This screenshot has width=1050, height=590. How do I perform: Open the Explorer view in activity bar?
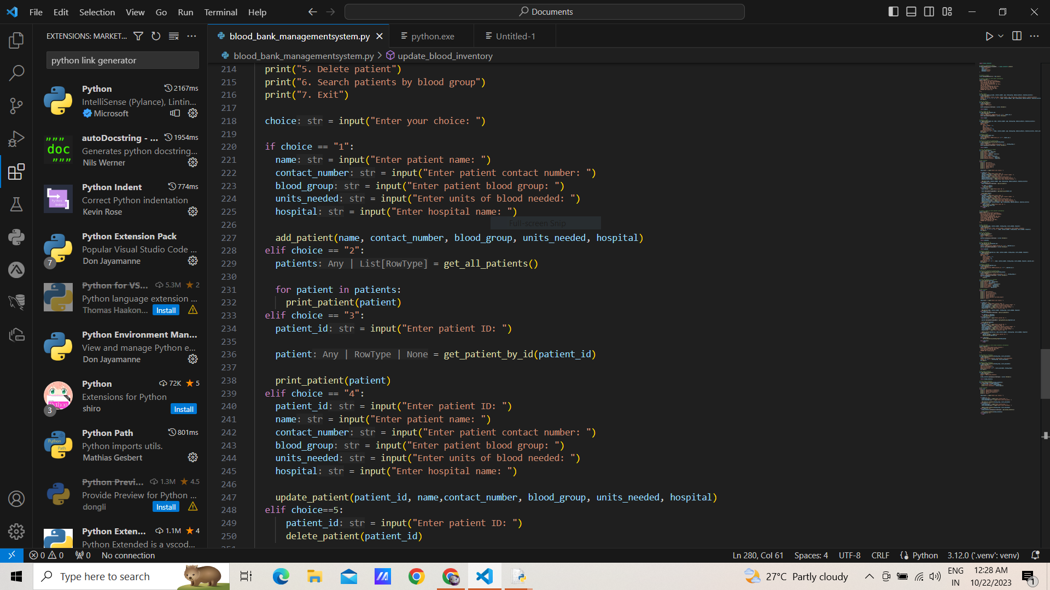point(16,40)
